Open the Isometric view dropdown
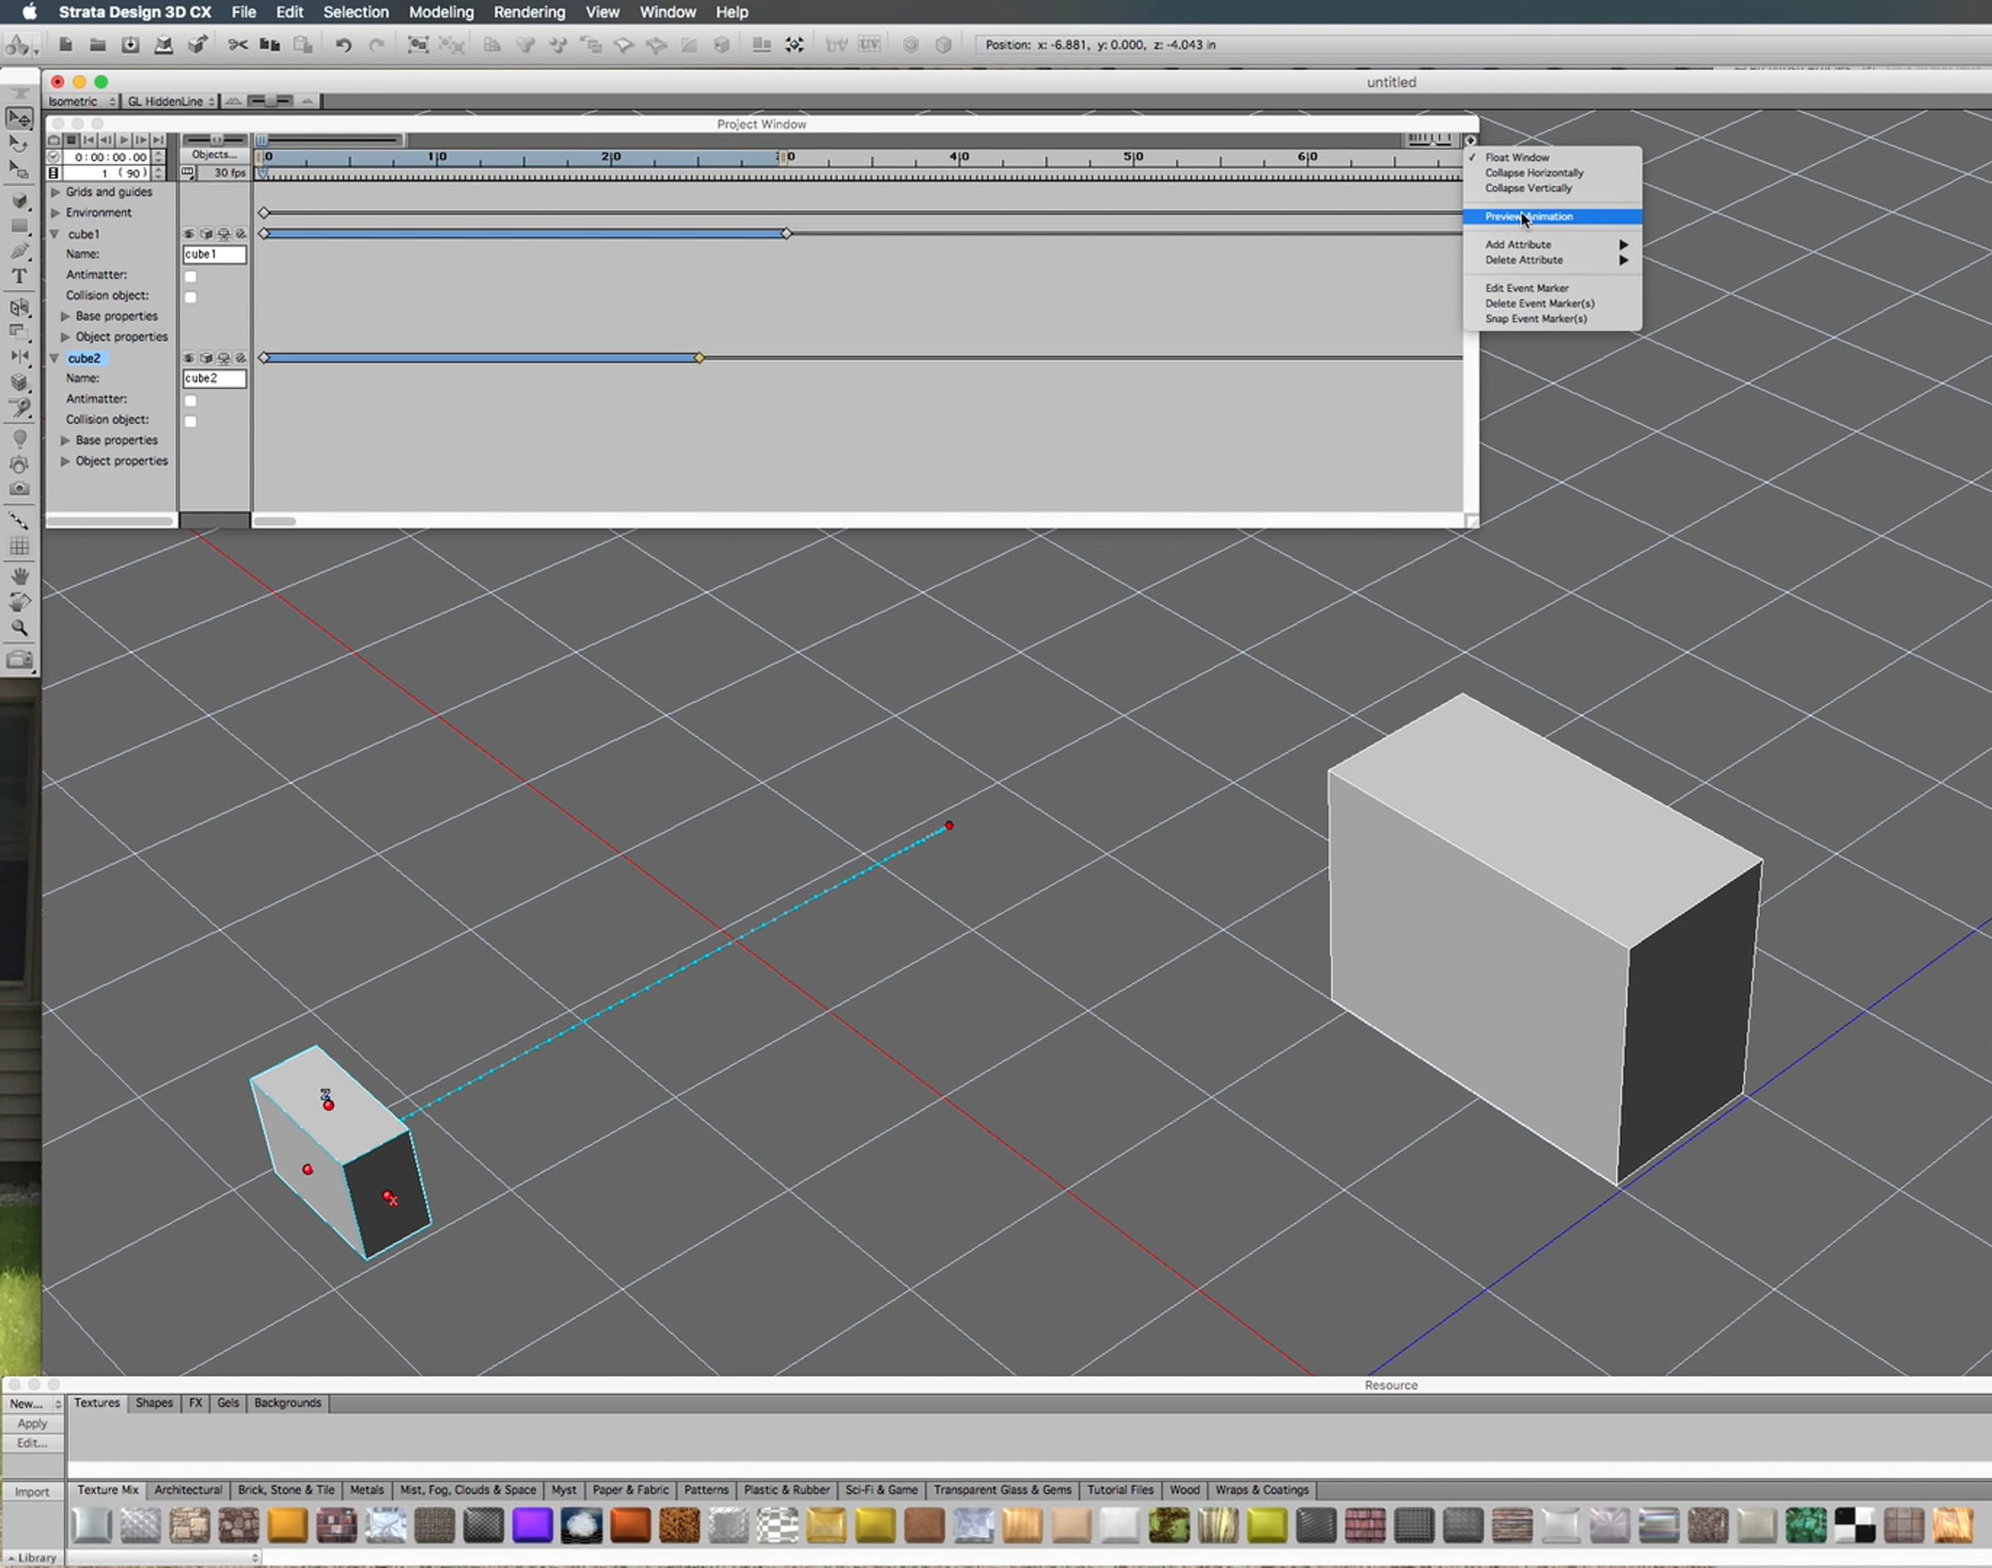 click(x=81, y=101)
